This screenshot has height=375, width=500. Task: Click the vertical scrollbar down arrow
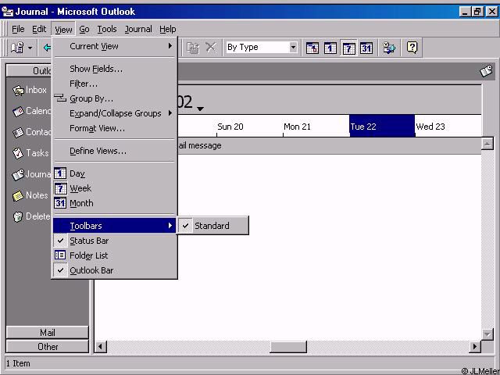(x=487, y=334)
